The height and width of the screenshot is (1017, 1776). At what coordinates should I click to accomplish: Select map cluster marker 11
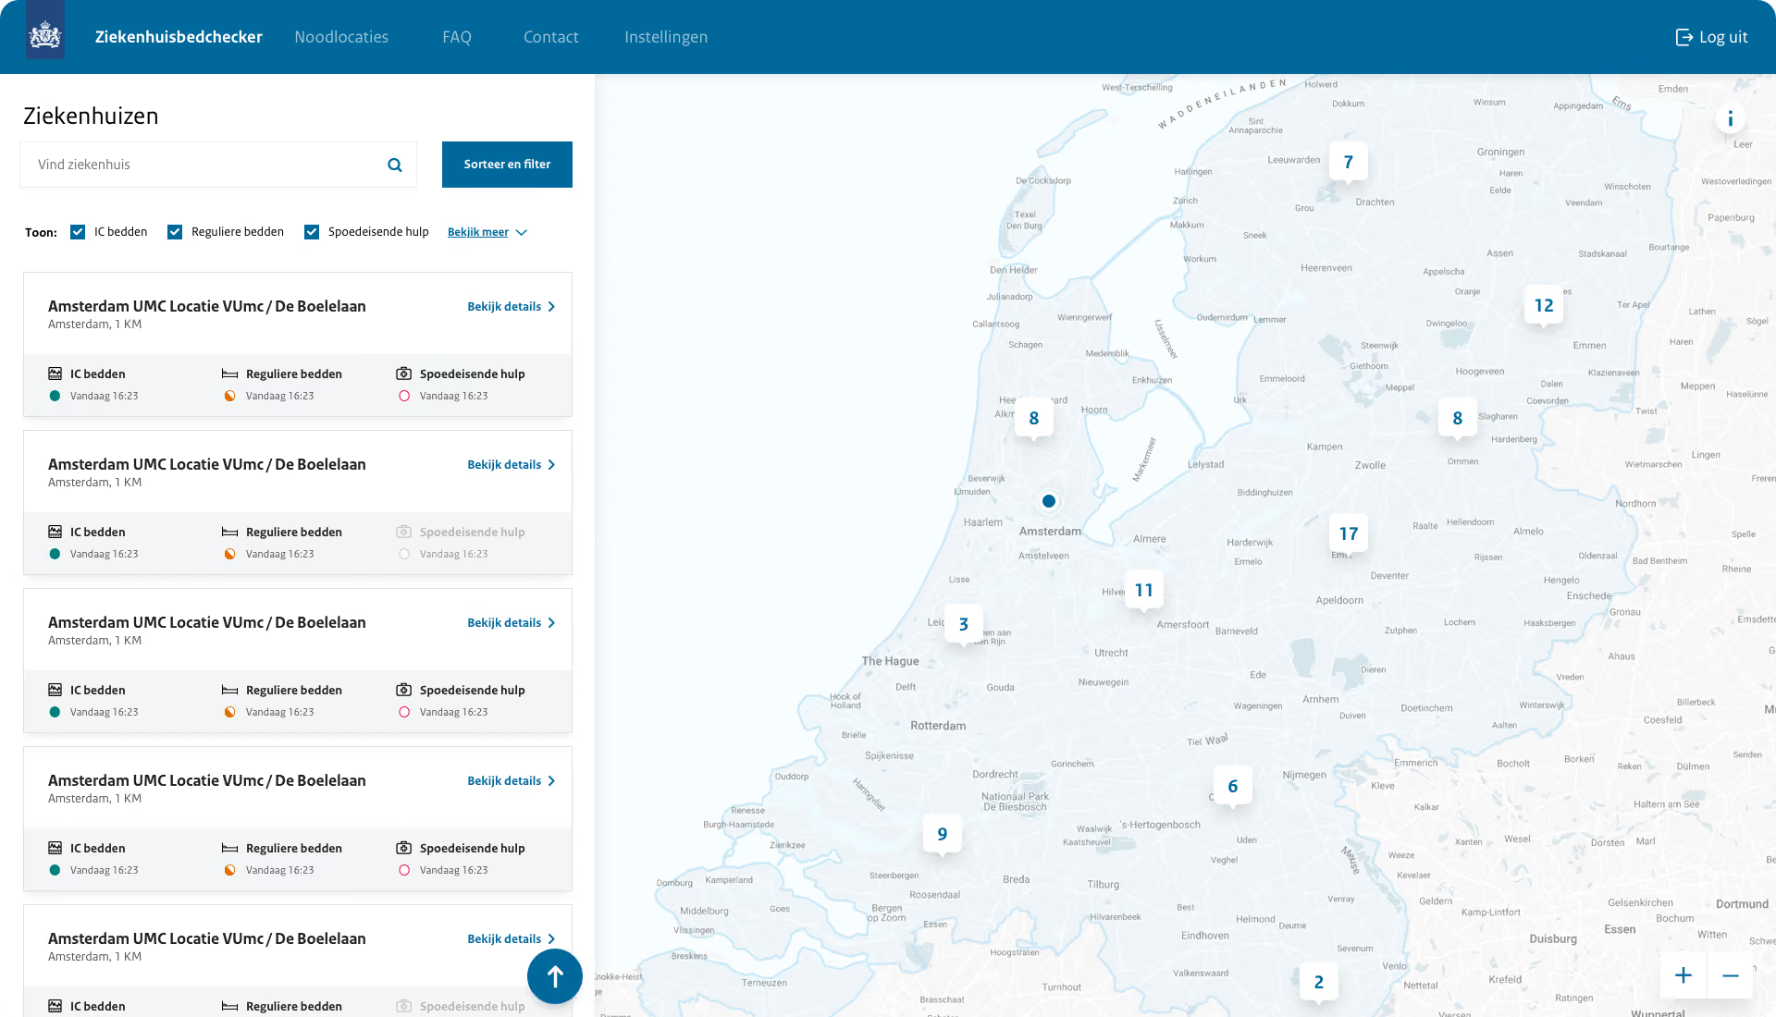tap(1144, 590)
